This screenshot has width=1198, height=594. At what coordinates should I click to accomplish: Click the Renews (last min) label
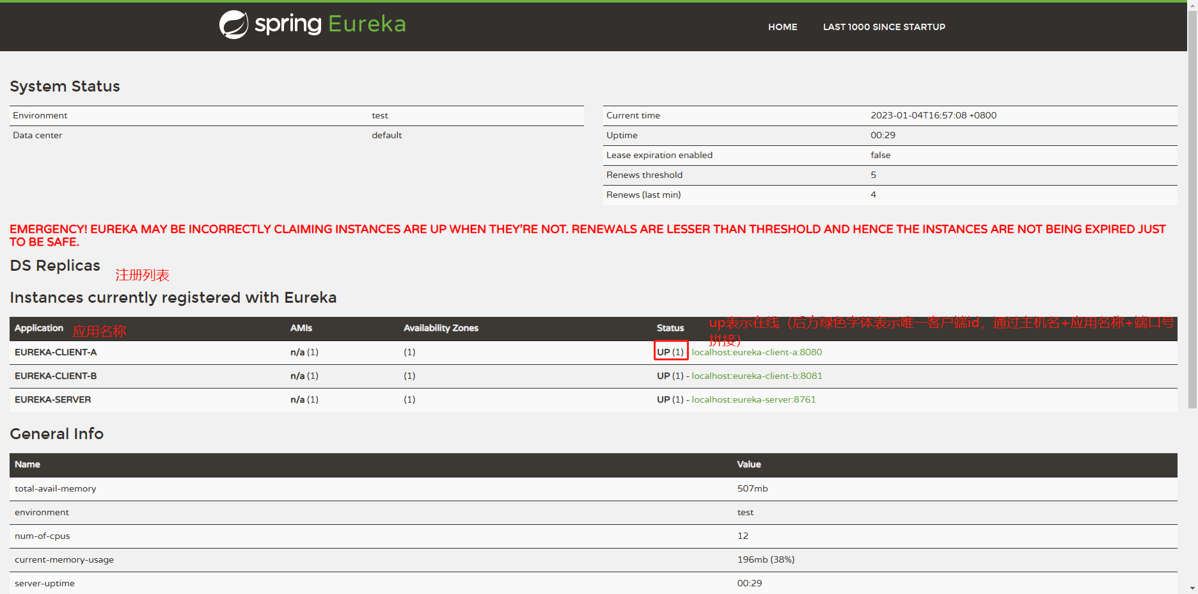click(643, 195)
